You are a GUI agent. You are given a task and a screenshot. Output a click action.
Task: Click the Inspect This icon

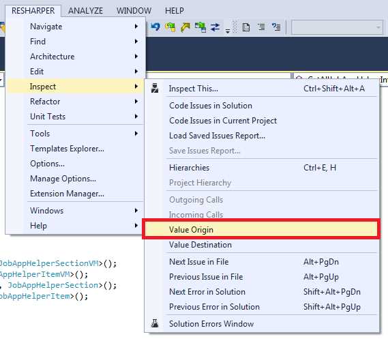pyautogui.click(x=155, y=89)
